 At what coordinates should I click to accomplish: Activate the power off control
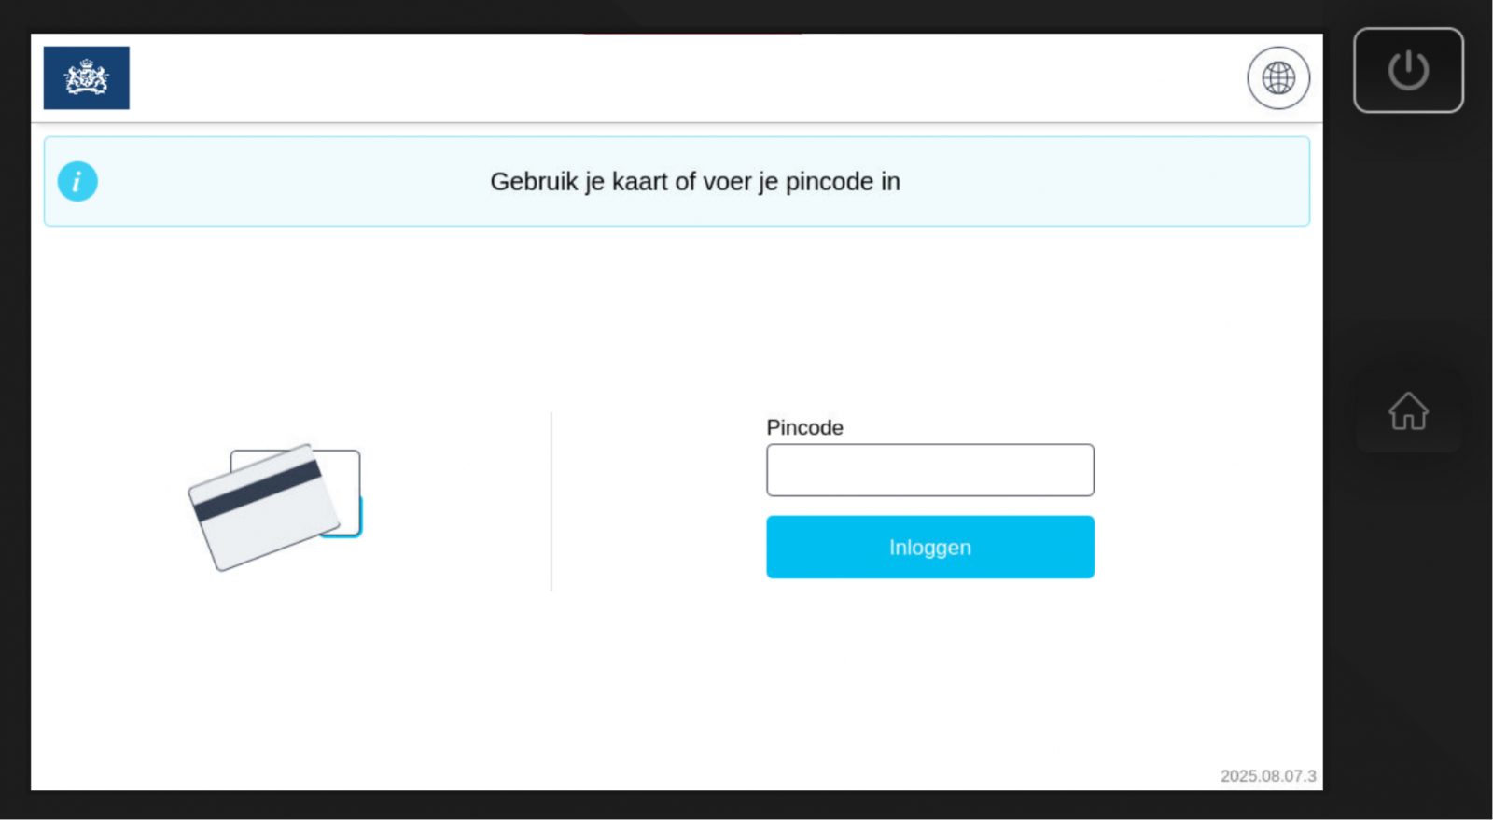pyautogui.click(x=1408, y=69)
